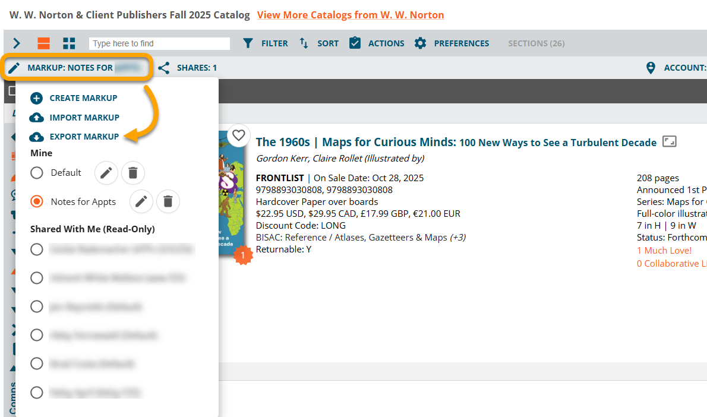The width and height of the screenshot is (707, 417).
Task: Open SHARES: 1 details
Action: (x=197, y=68)
